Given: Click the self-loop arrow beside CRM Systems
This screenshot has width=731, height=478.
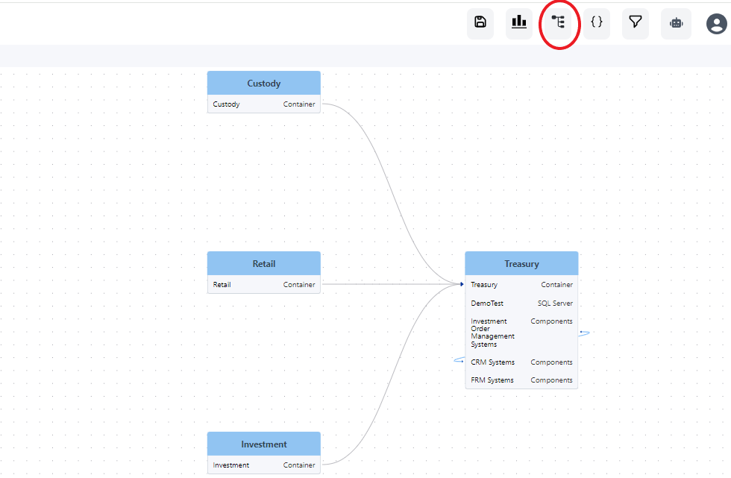Looking at the screenshot, I should pos(459,361).
